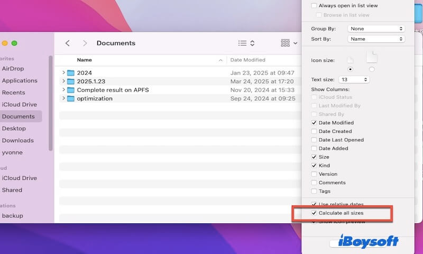Screen dimensions: 423x254
Task: Click the optimization folder icon
Action: tap(71, 98)
